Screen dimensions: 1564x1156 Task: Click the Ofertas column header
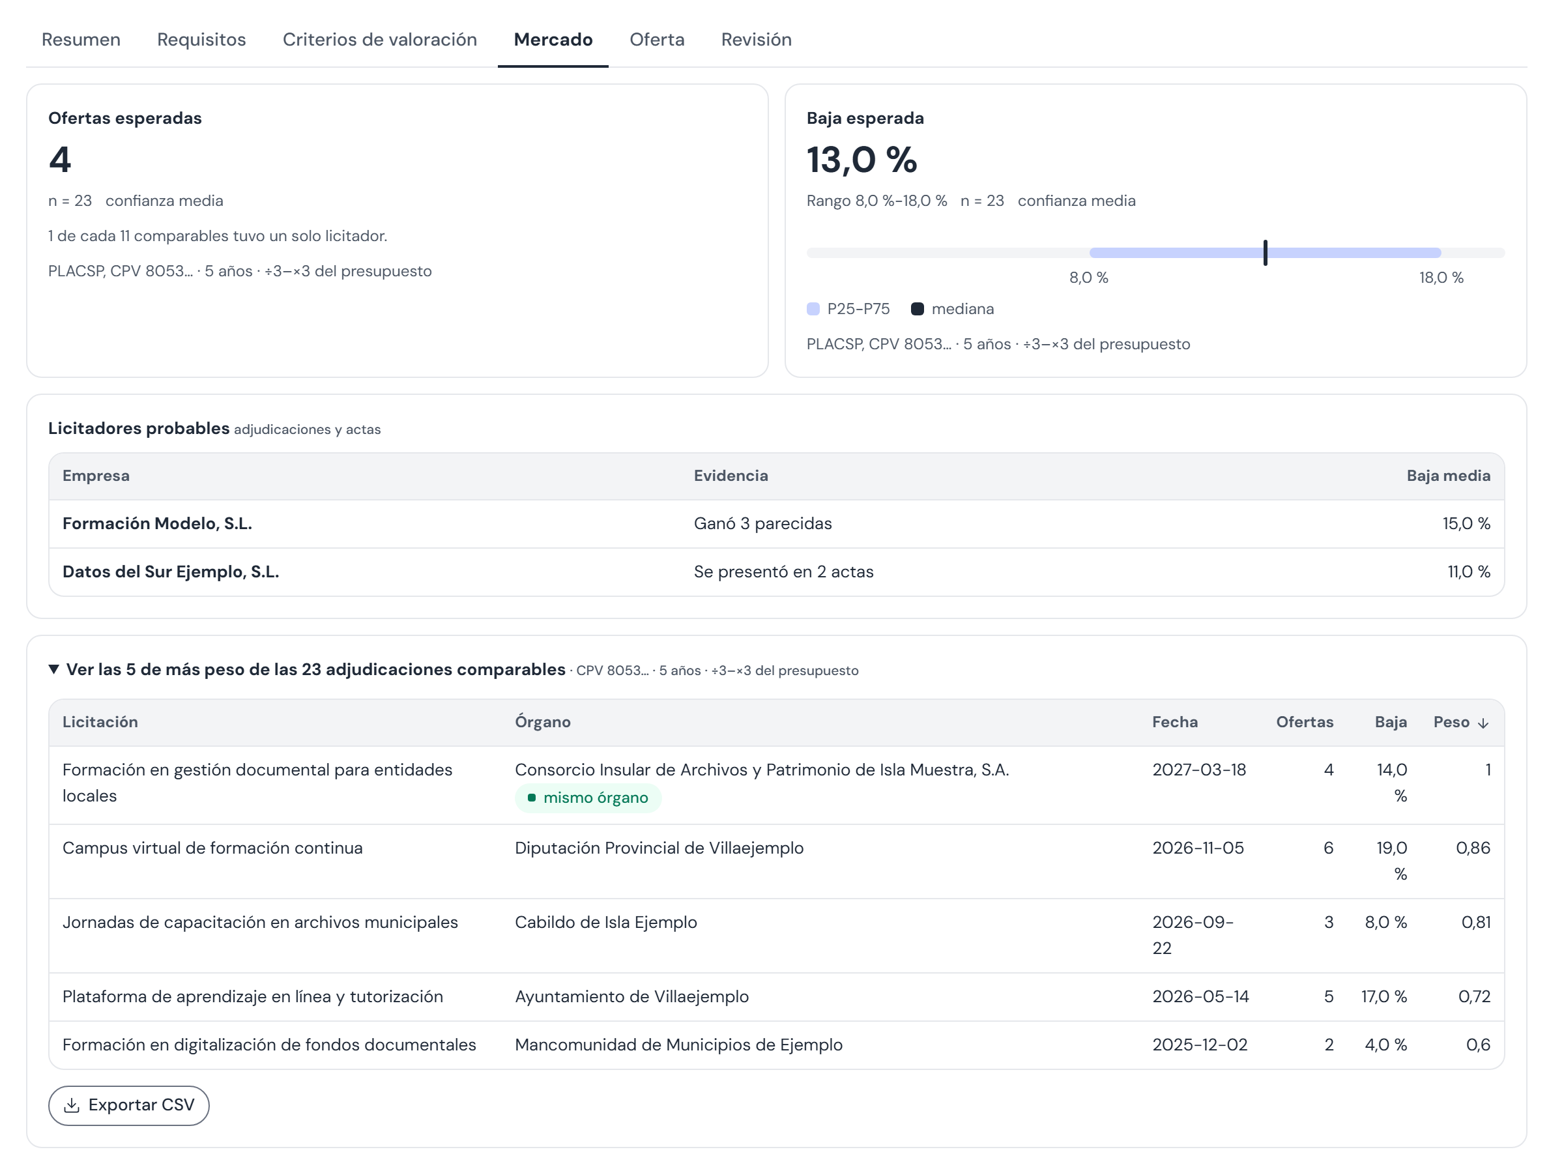pyautogui.click(x=1305, y=722)
